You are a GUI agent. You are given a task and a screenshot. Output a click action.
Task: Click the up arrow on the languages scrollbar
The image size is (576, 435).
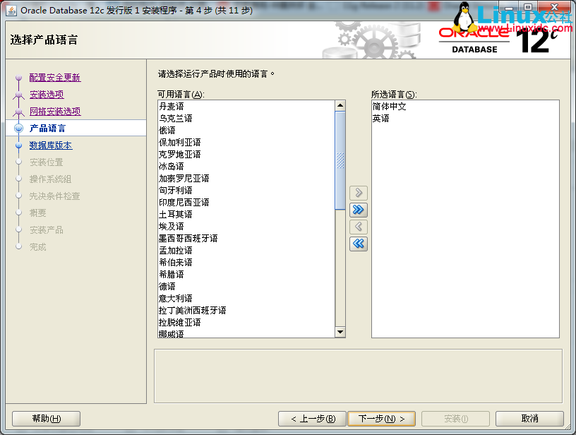click(340, 104)
